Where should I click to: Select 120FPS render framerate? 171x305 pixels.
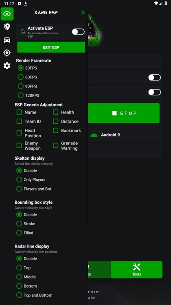[20, 95]
